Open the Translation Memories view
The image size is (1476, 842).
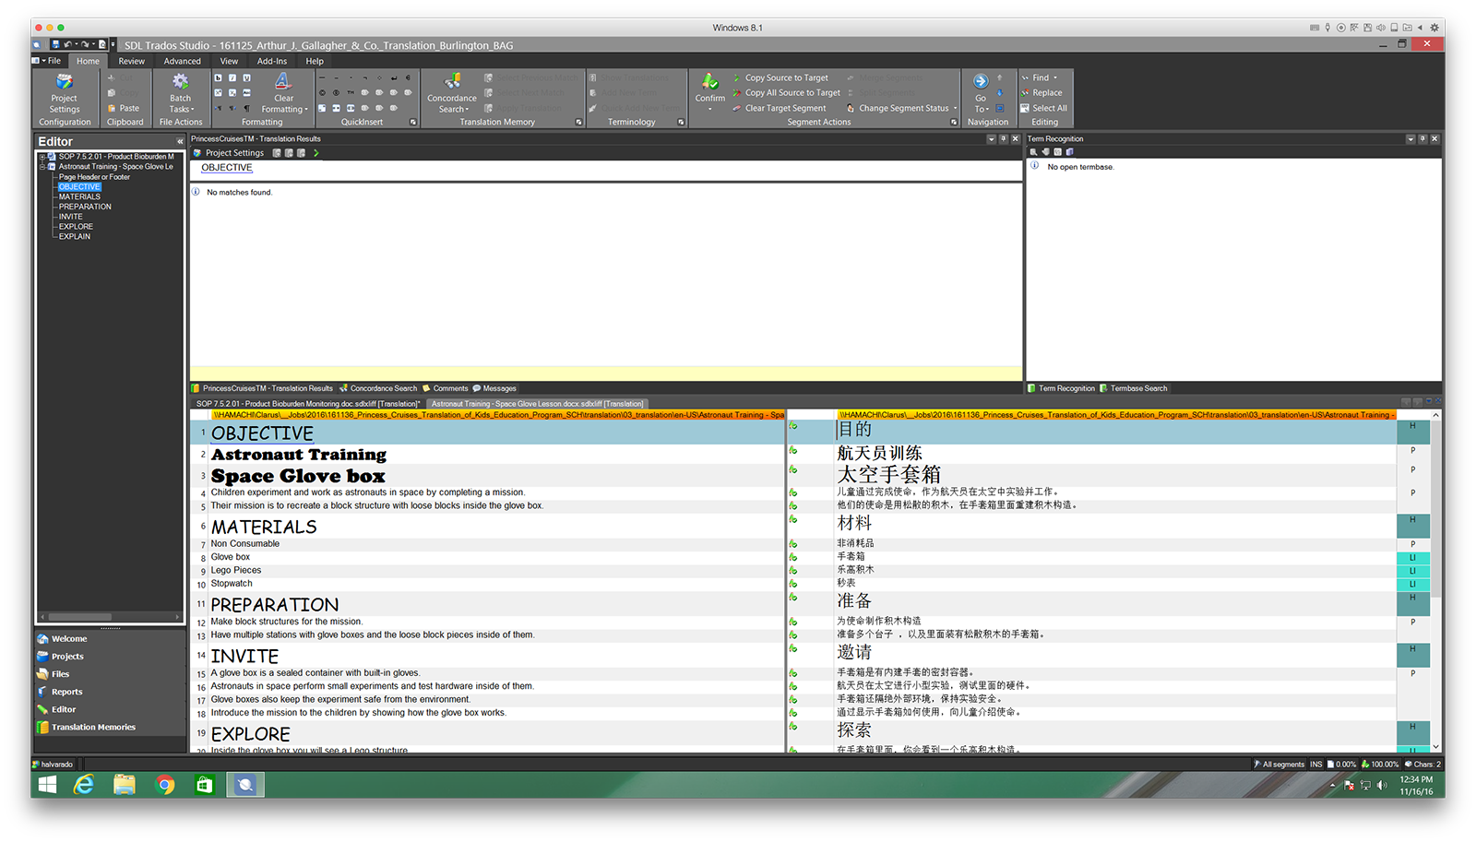(92, 728)
